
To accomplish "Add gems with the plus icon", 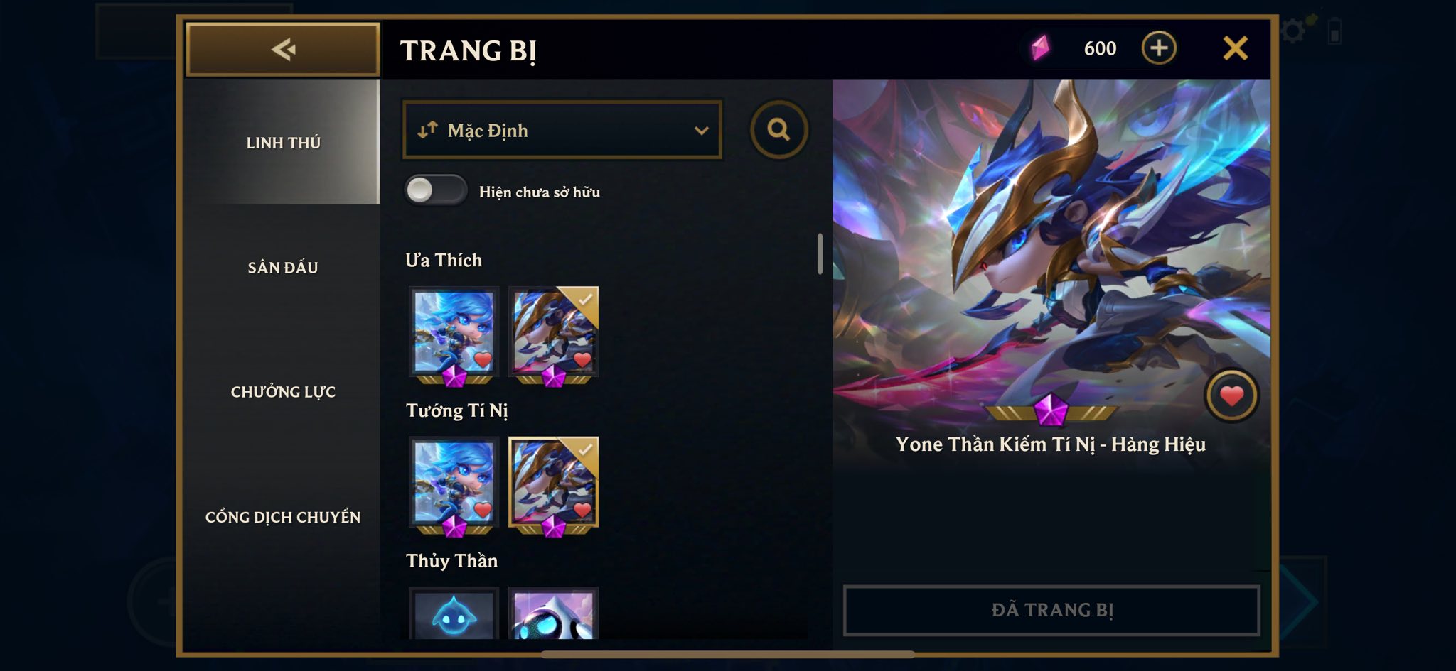I will click(1159, 48).
